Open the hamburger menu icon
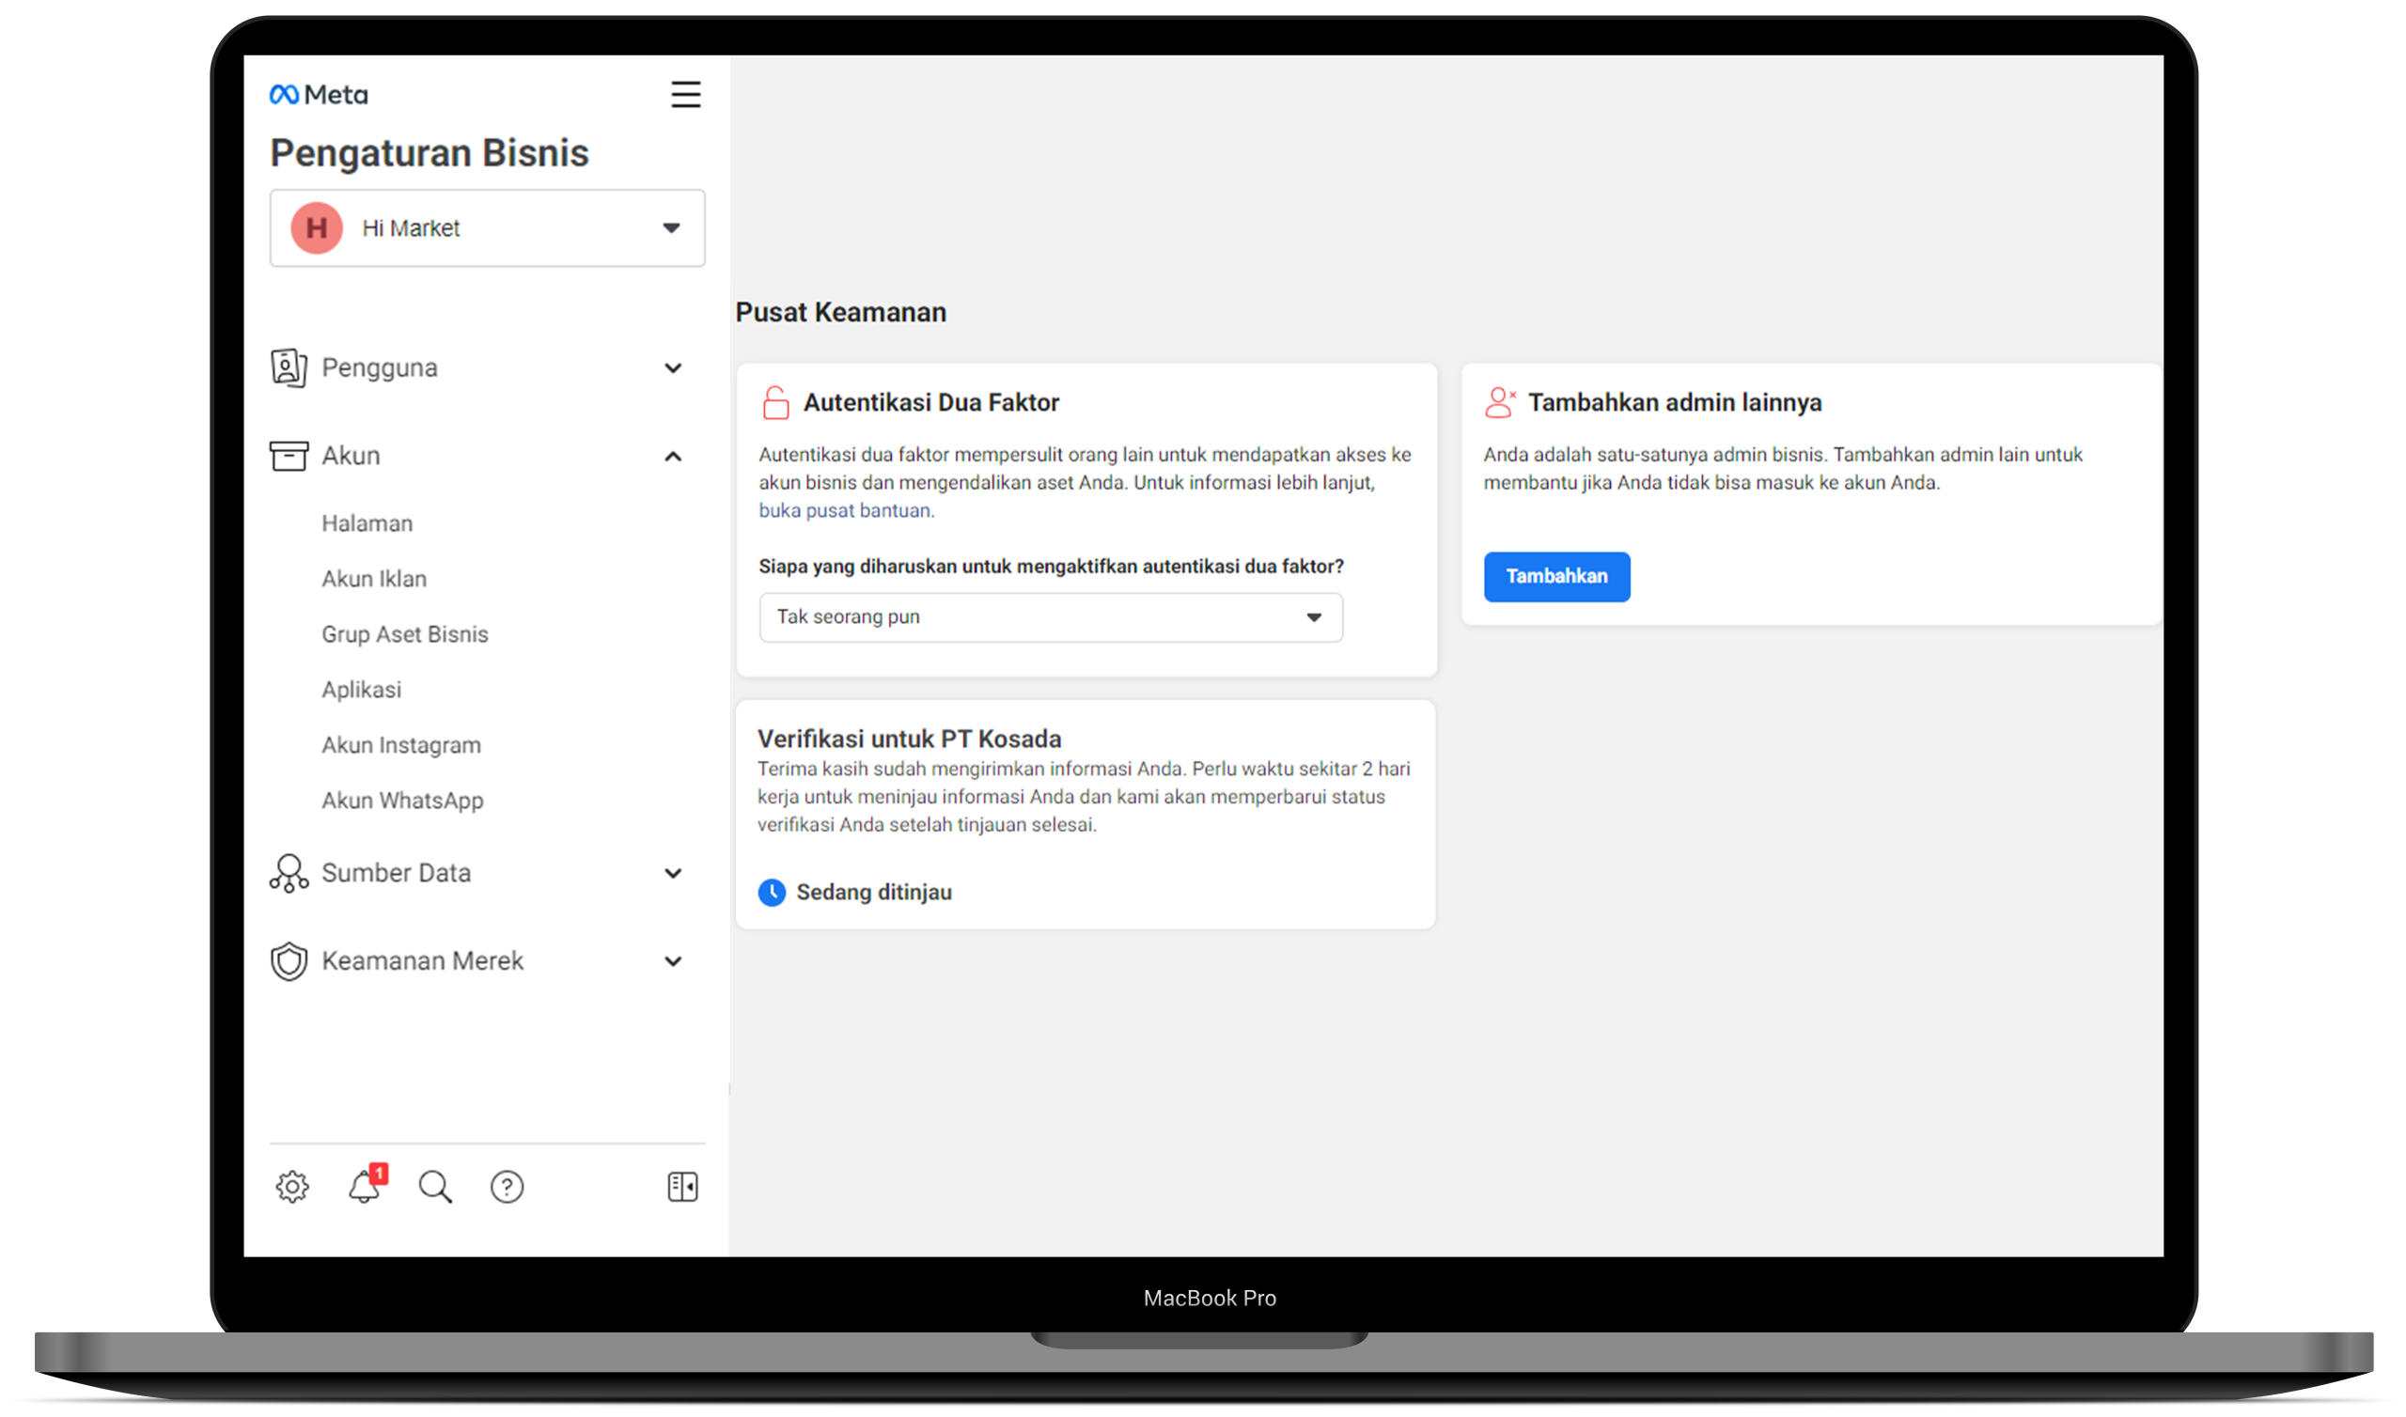This screenshot has height=1417, width=2406. point(685,95)
